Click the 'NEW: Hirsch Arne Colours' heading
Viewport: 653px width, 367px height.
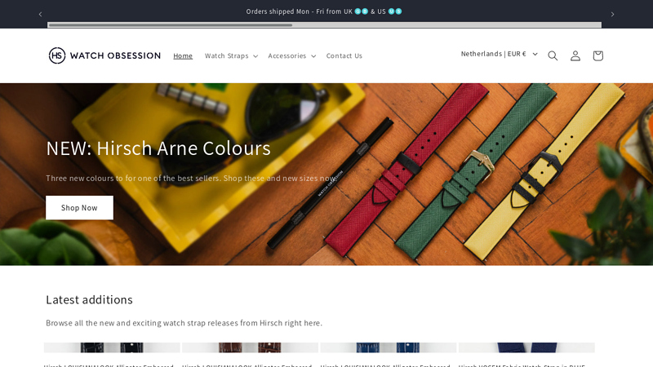pyautogui.click(x=158, y=148)
